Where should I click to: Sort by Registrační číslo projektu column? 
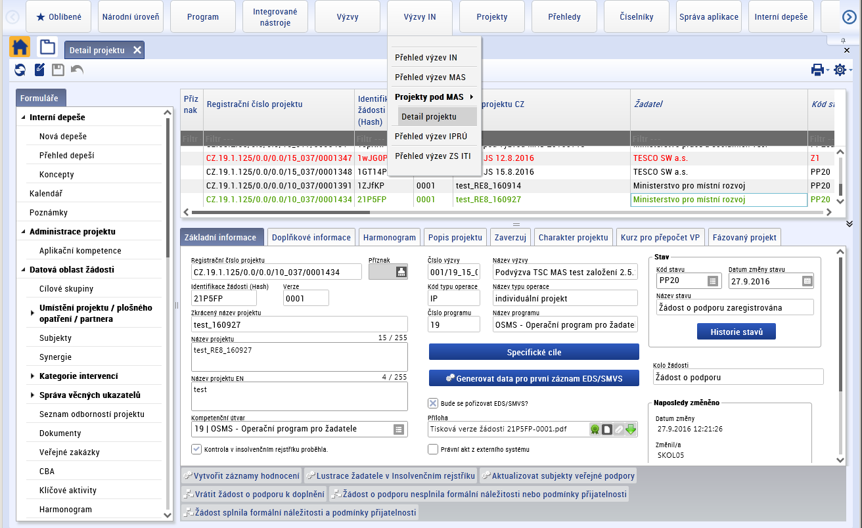pos(254,104)
